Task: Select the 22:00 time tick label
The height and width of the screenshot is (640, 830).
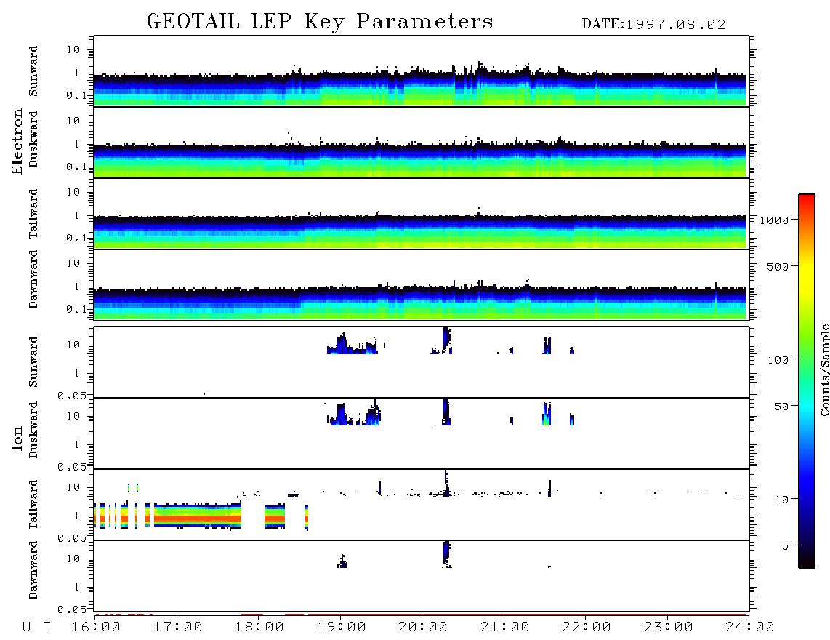Action: pos(587,628)
